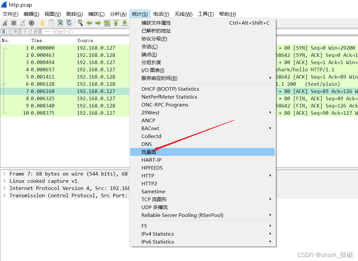This screenshot has height=261, width=358.
Task: Jump to the first packet icon
Action: (x=116, y=23)
